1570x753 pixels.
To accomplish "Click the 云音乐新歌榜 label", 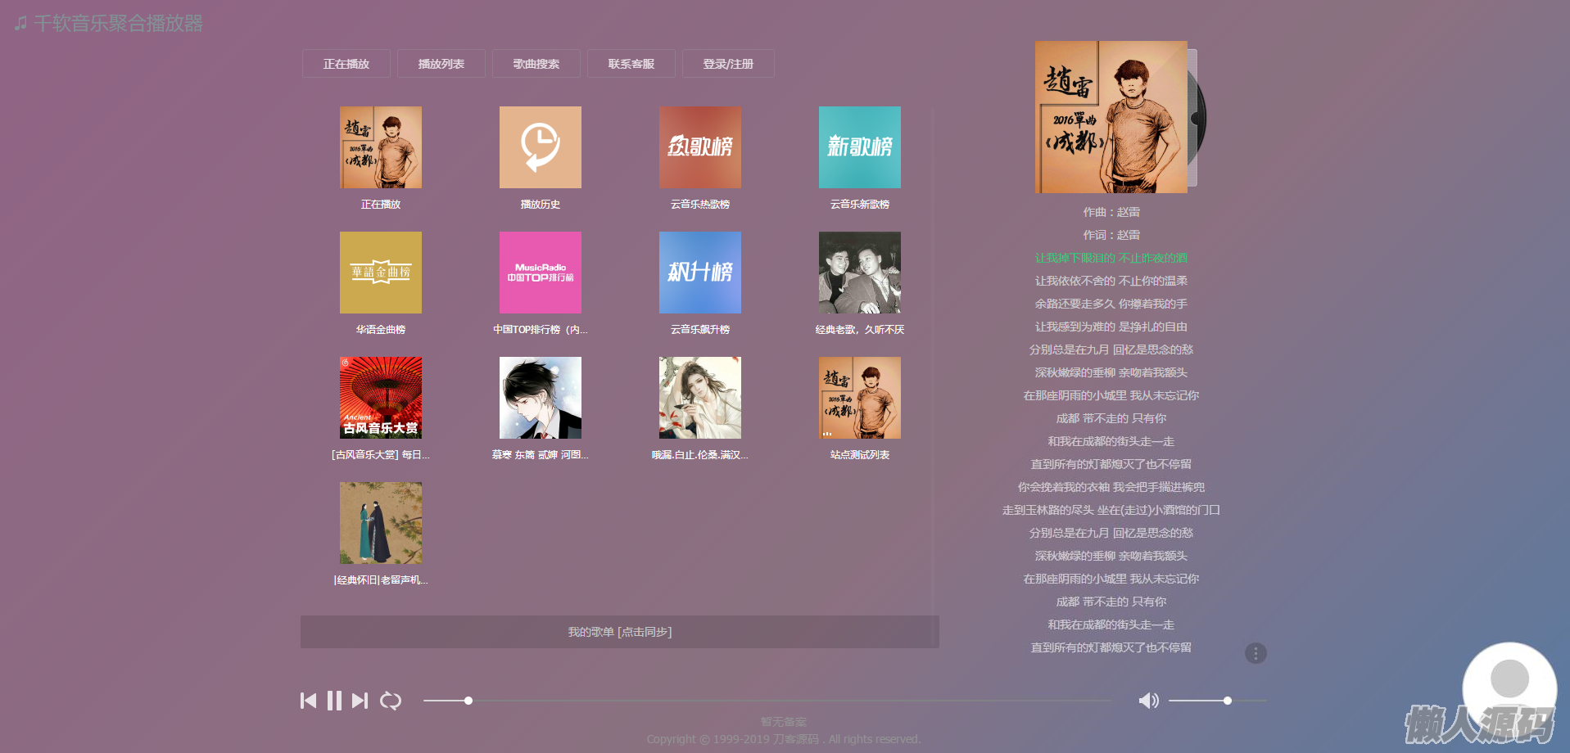I will point(860,205).
